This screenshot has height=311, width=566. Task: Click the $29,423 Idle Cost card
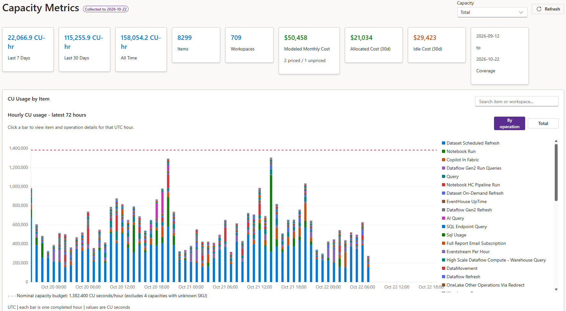437,45
